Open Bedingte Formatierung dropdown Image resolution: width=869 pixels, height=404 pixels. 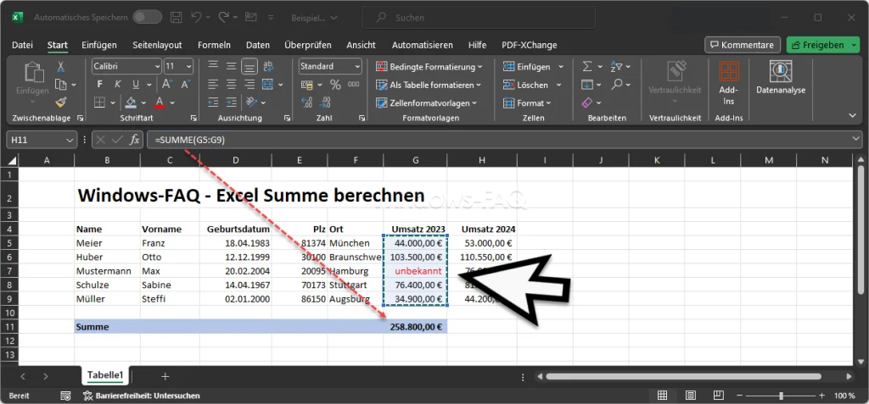[x=429, y=67]
